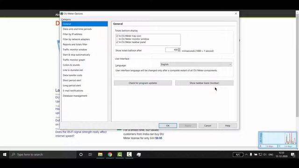299x168 pixels.
Task: Open Help for DU Meter Options
Action: (228, 126)
